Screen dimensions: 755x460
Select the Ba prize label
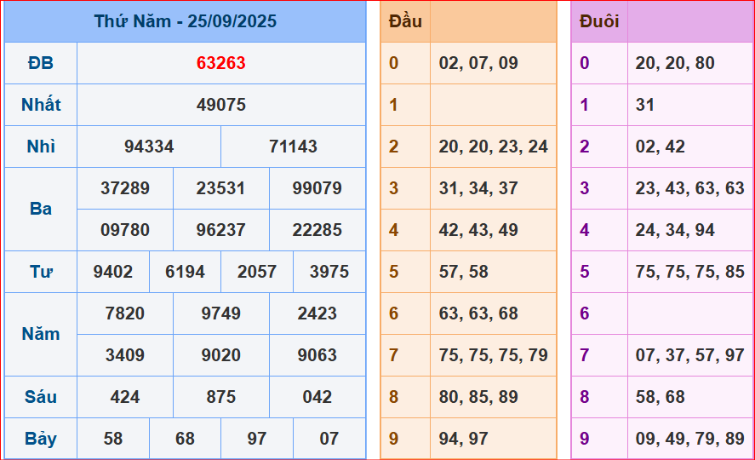coord(41,209)
